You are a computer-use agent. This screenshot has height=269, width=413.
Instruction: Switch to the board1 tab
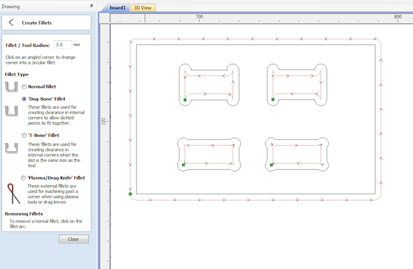[x=117, y=8]
